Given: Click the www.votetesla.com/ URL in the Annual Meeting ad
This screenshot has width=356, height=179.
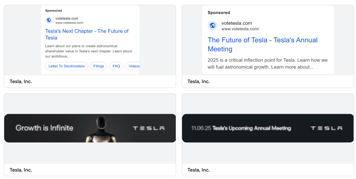Looking at the screenshot, I should (240, 29).
